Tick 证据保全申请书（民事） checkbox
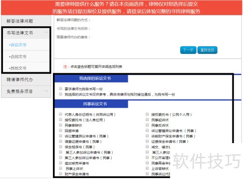 [147, 141]
